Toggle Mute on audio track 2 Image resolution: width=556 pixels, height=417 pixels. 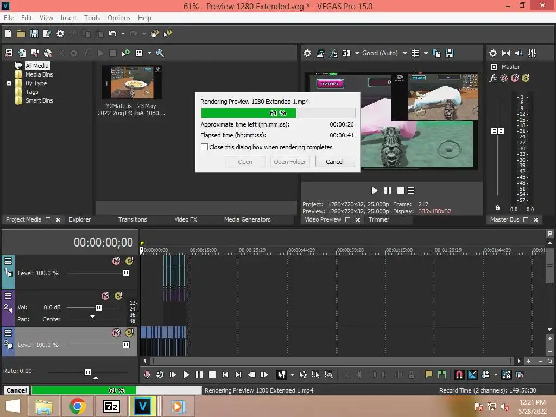[x=105, y=296]
